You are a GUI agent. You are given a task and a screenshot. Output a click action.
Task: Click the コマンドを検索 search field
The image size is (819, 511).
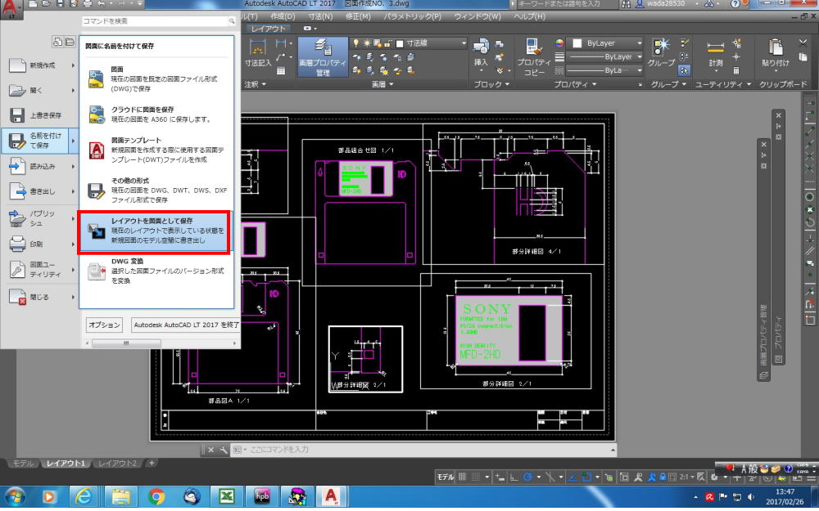tap(159, 21)
